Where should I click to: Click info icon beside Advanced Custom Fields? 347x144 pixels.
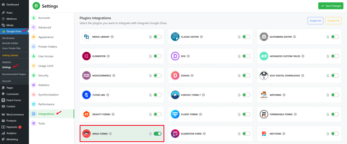(x=303, y=56)
